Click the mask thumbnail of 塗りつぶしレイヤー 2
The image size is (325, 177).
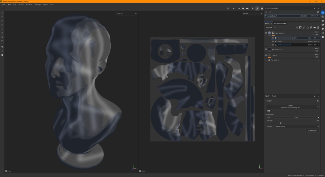coord(273,33)
